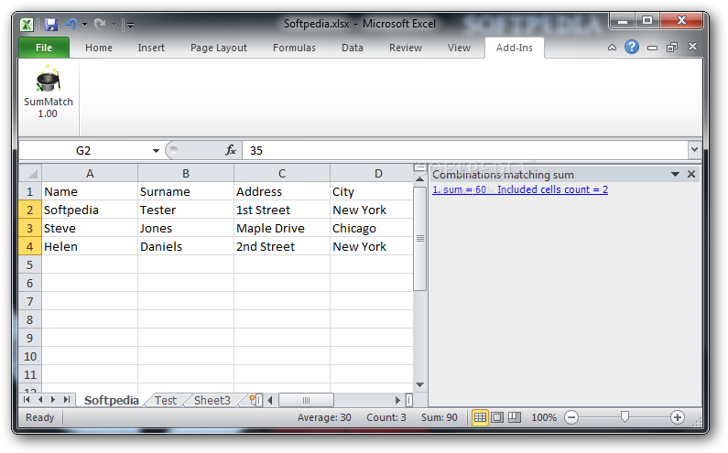Open the File tab
The height and width of the screenshot is (453, 728).
tap(44, 48)
